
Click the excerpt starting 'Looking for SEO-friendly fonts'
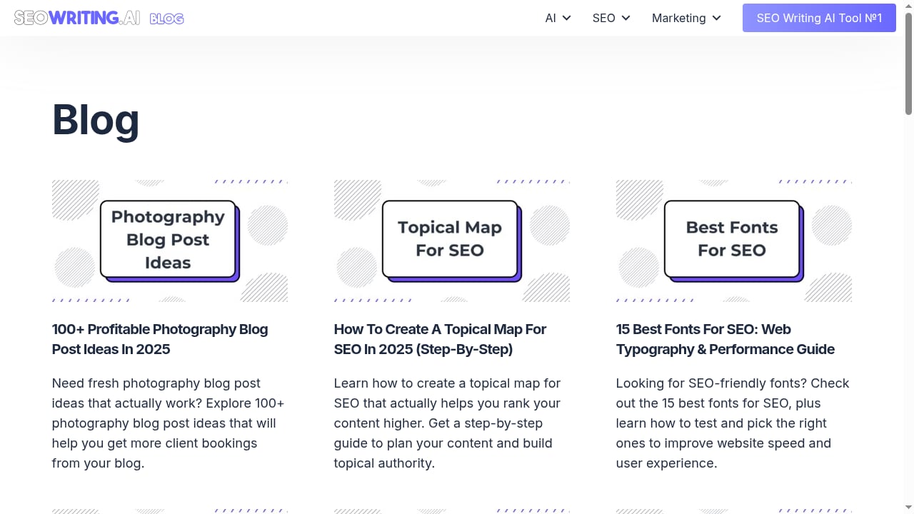pos(733,423)
